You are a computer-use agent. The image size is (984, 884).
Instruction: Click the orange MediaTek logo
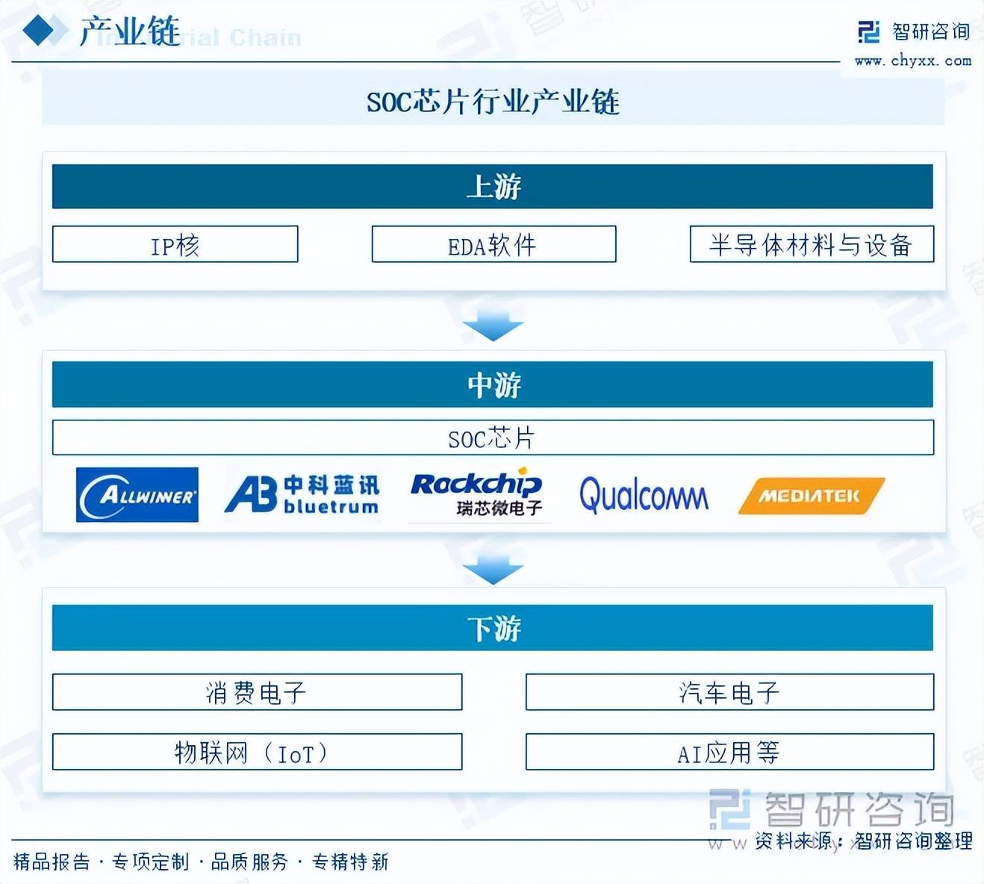pos(811,496)
